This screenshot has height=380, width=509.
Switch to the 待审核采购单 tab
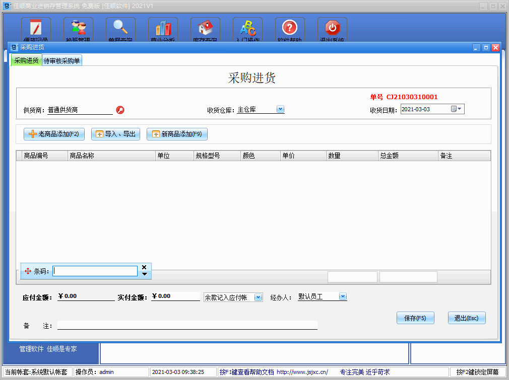pos(61,60)
